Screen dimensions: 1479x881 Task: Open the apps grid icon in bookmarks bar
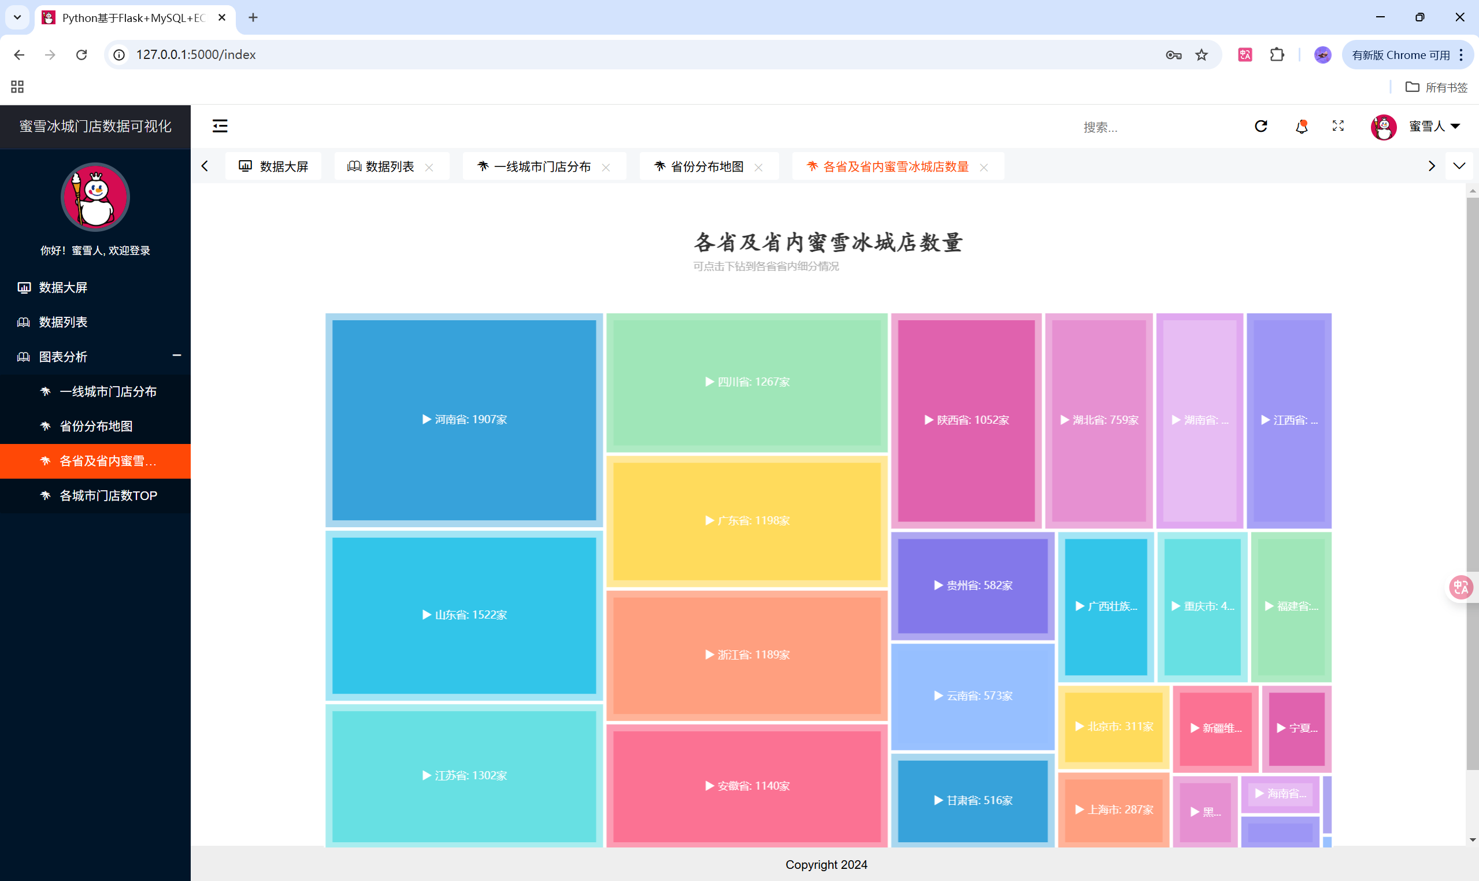click(x=17, y=87)
